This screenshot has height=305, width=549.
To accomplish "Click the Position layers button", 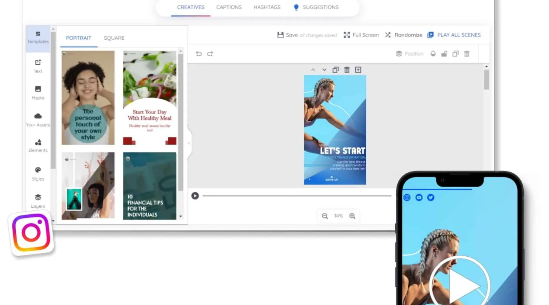I will 410,54.
